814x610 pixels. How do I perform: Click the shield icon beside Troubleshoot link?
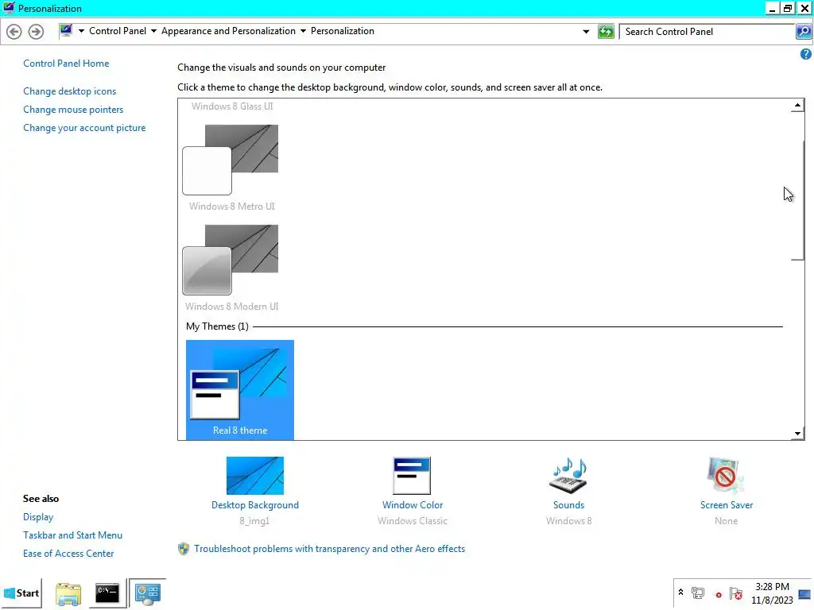pyautogui.click(x=184, y=549)
